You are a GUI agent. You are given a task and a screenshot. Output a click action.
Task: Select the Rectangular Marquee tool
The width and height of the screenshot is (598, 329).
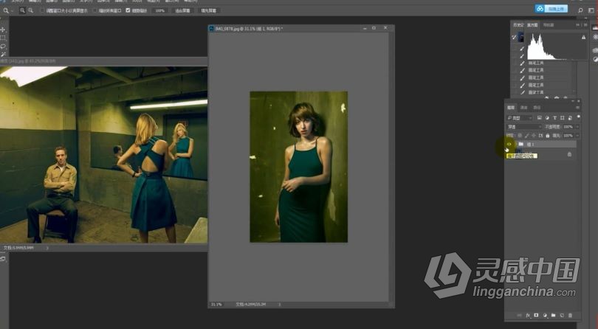3,38
